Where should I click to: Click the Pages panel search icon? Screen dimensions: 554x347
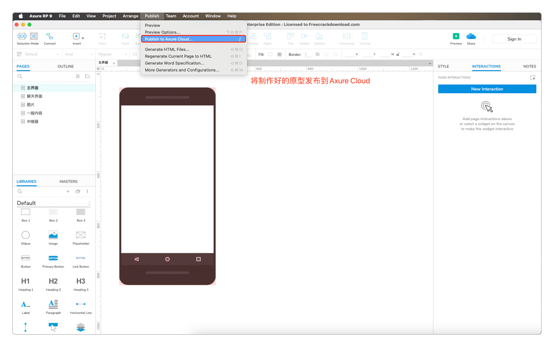[x=20, y=76]
